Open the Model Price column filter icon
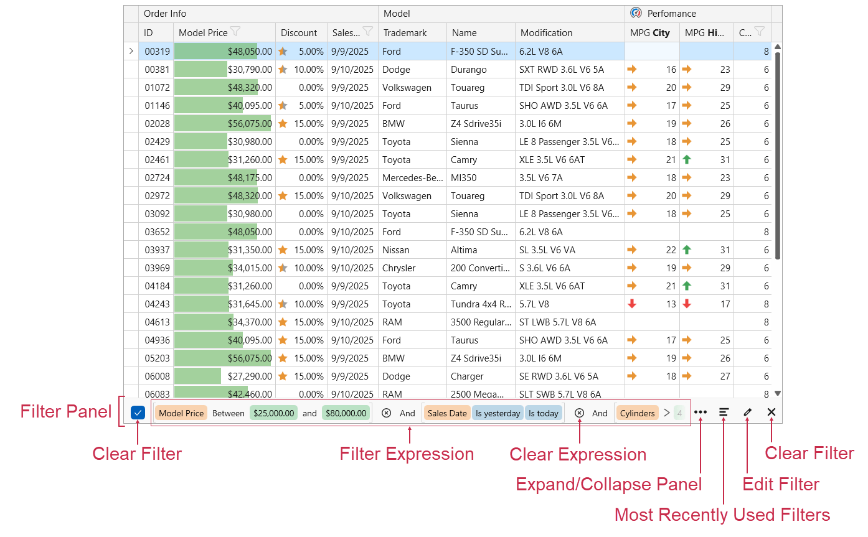Screen dimensions: 868x537 [235, 31]
